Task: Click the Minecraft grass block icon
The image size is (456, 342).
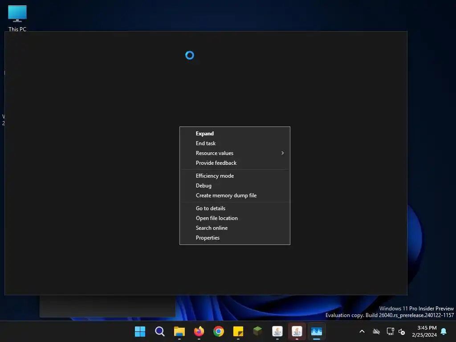Action: click(x=258, y=331)
